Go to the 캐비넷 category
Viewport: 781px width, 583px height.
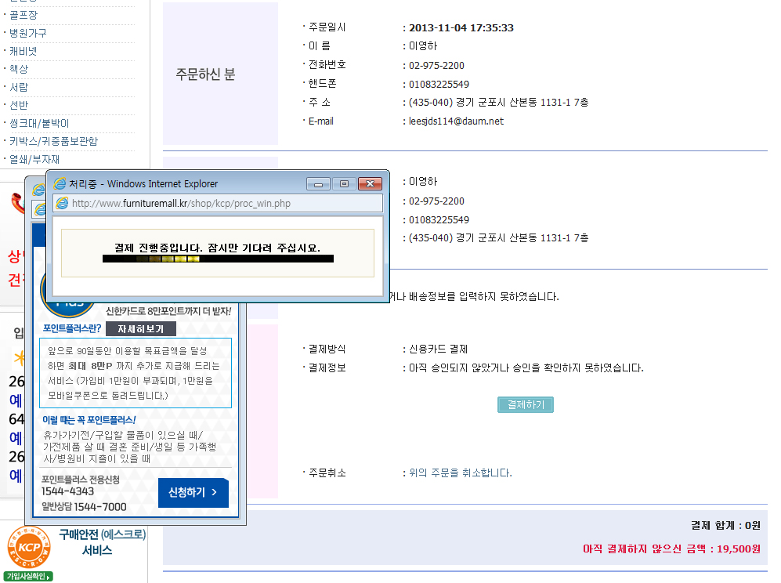[x=24, y=51]
